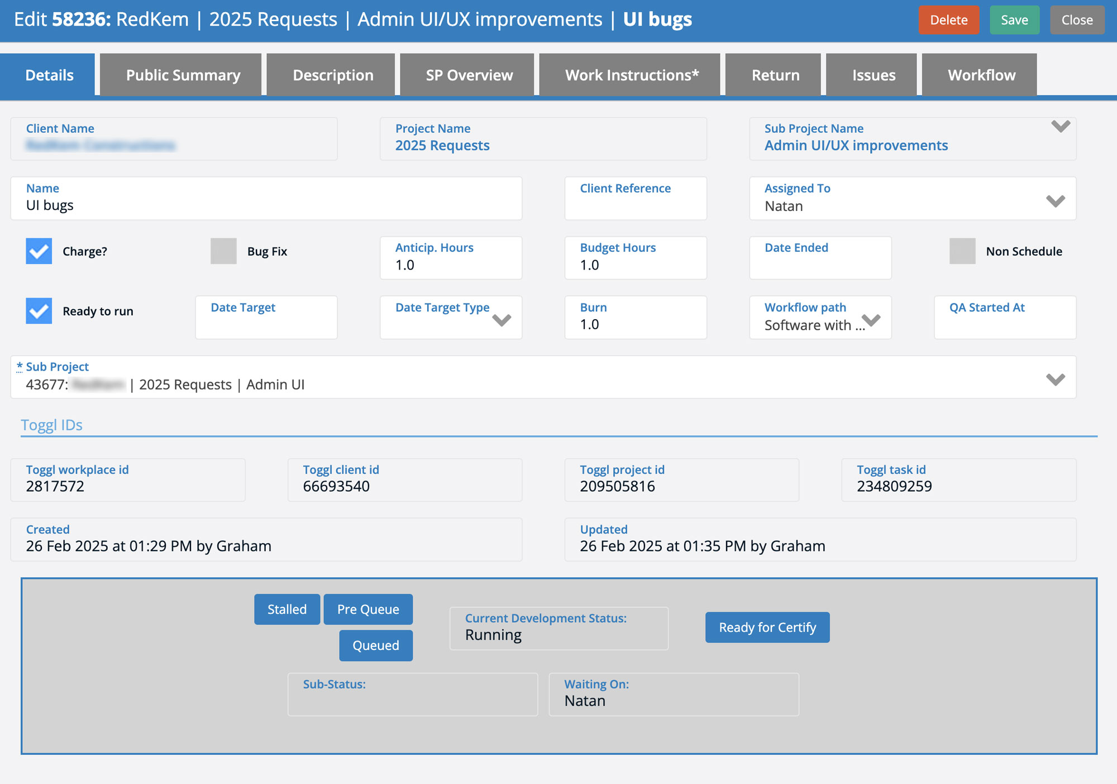Open the Assigned To dropdown

coord(1054,201)
